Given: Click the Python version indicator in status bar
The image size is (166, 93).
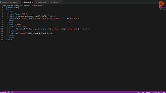Looking at the screenshot, I should (3, 92).
